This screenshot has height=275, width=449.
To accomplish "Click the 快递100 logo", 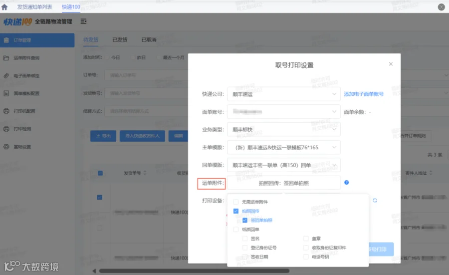I will click(18, 22).
